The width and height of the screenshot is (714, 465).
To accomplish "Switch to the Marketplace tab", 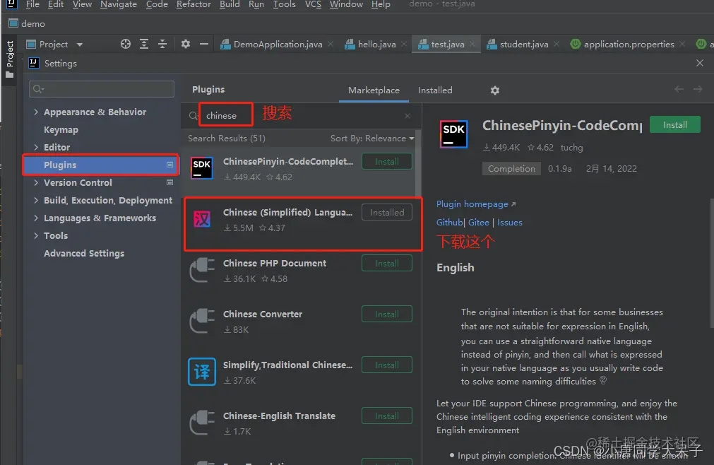I will coord(374,90).
